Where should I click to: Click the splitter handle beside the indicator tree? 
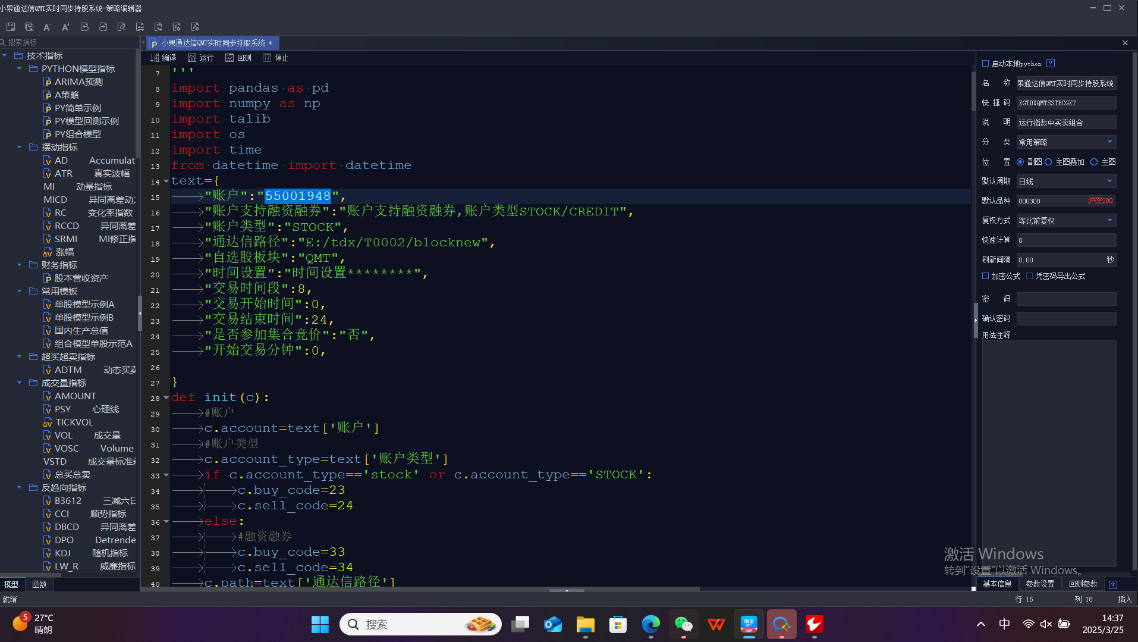(x=140, y=313)
